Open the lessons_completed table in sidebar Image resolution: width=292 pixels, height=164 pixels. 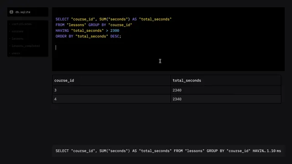coord(26,46)
